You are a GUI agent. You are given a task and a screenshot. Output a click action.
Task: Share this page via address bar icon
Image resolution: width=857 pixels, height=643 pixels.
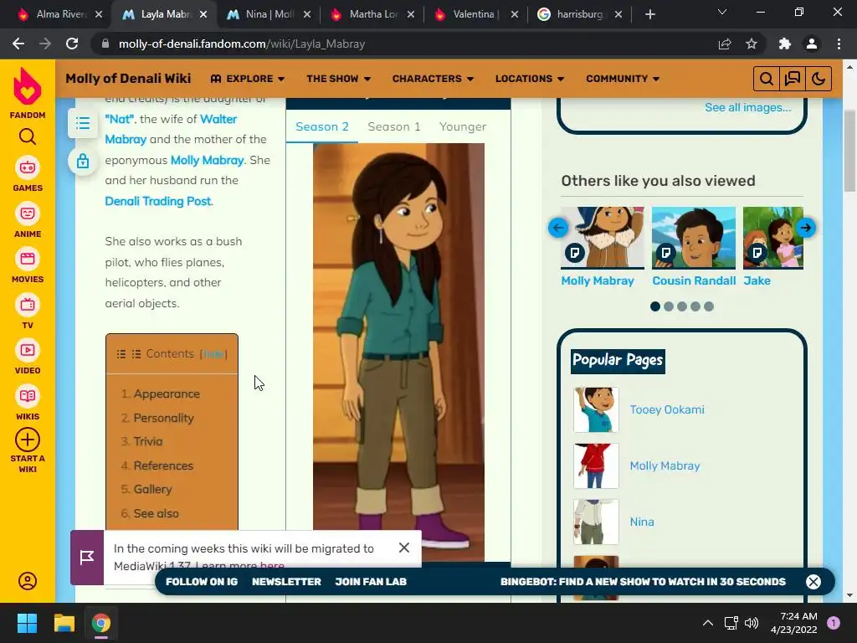(x=725, y=44)
